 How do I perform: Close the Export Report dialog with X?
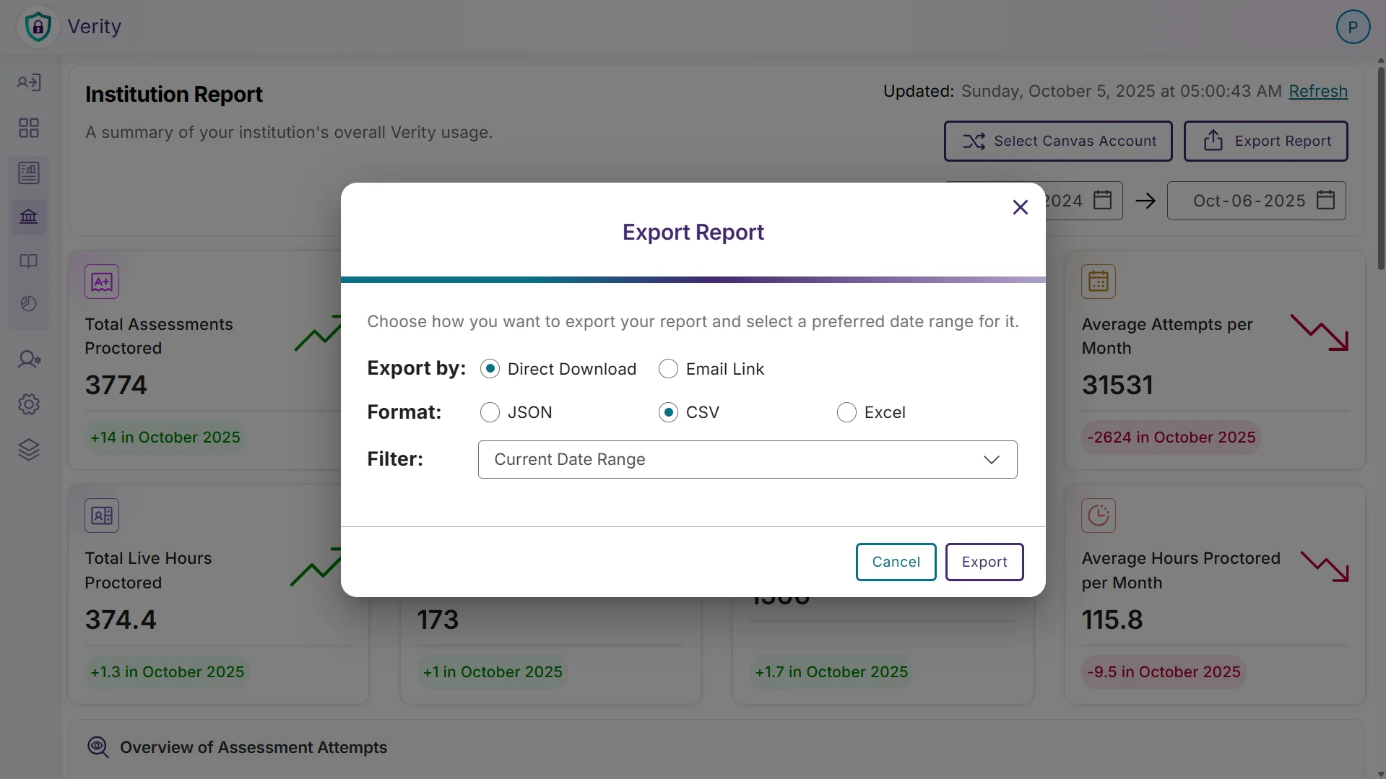(1020, 208)
